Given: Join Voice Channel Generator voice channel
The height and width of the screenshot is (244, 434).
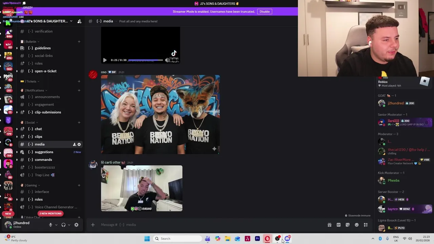Looking at the screenshot, I should click(51, 207).
